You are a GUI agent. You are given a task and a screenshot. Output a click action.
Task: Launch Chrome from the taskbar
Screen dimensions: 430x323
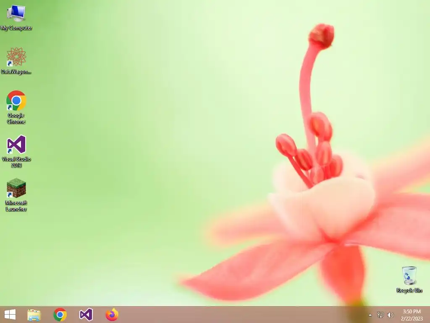[60, 315]
